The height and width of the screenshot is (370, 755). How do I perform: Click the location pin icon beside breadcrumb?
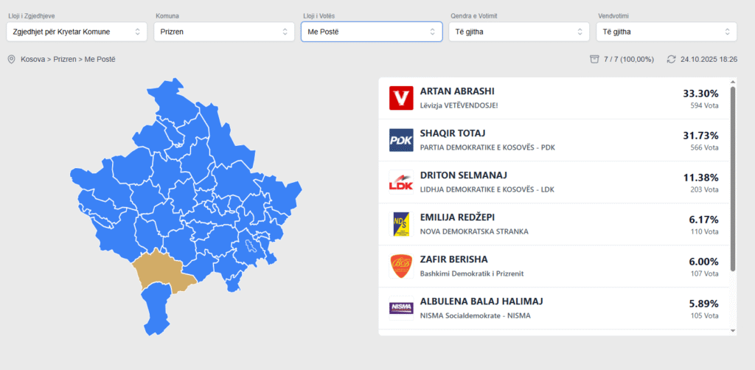coord(11,59)
